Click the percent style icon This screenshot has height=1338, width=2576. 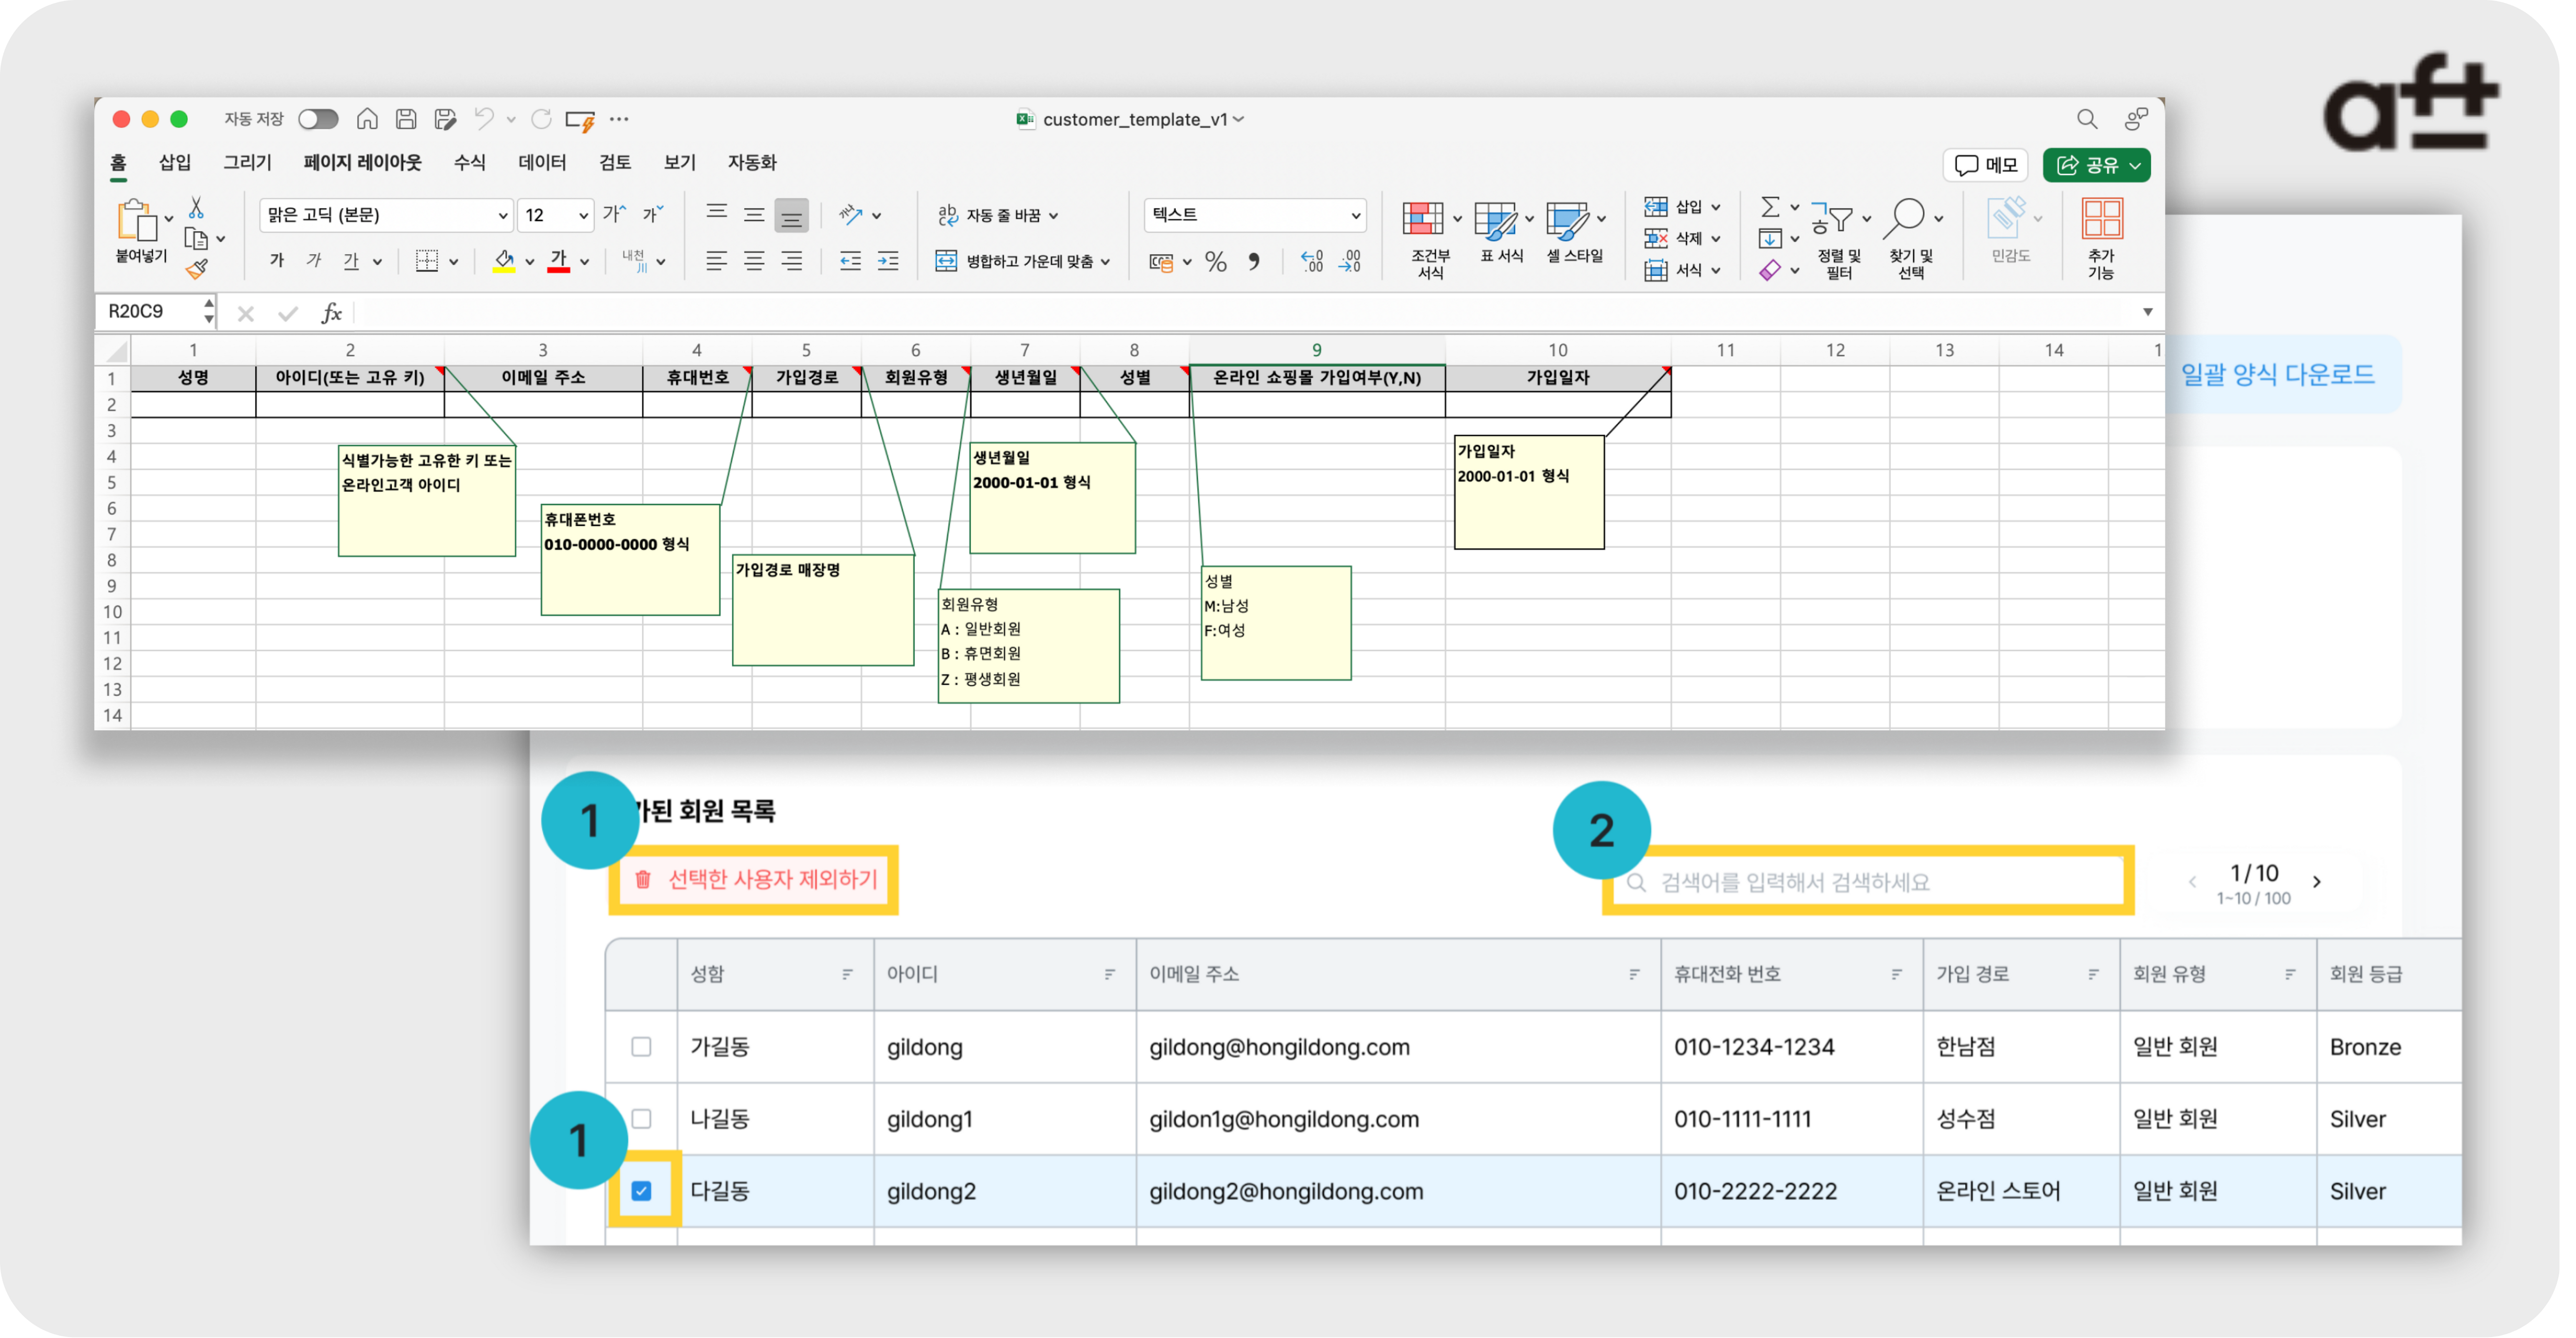point(1215,262)
